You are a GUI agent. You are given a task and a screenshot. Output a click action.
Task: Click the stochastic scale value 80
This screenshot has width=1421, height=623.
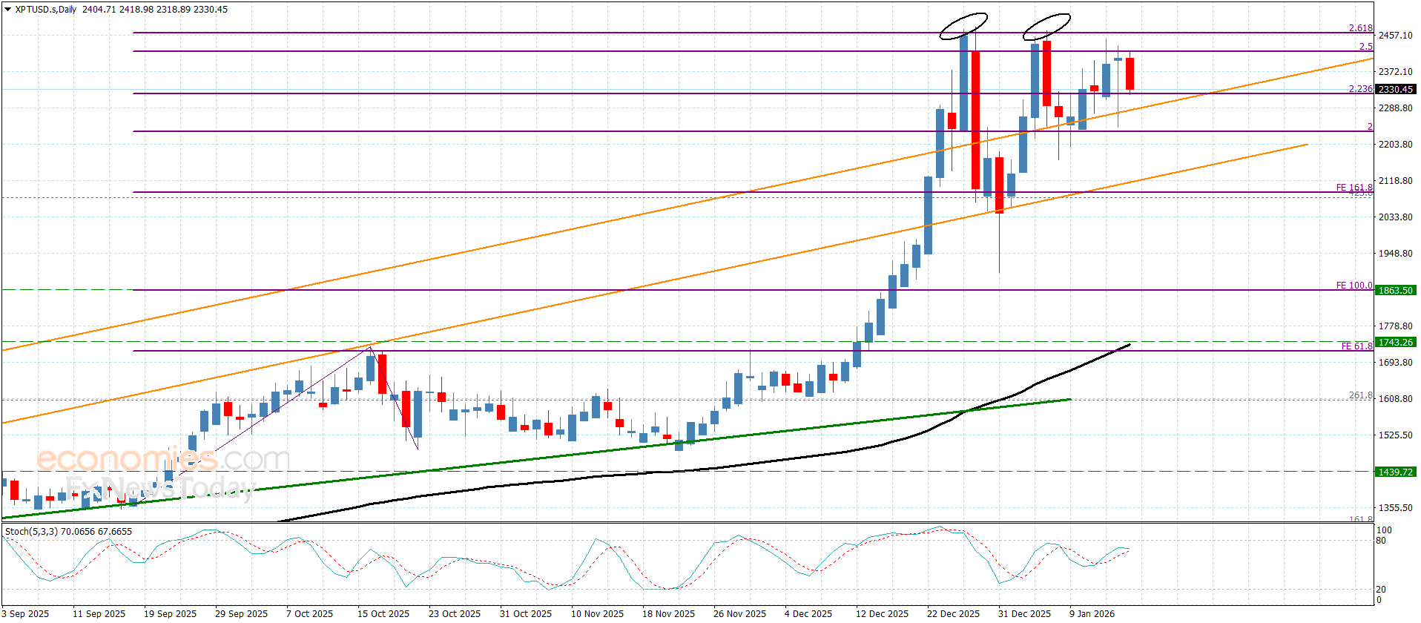coord(1381,541)
